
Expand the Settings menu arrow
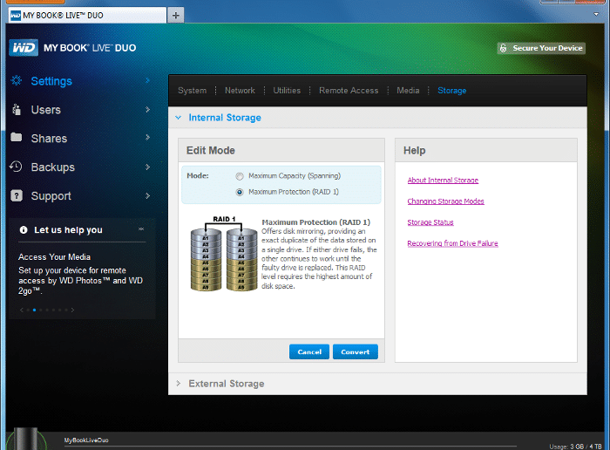[147, 80]
